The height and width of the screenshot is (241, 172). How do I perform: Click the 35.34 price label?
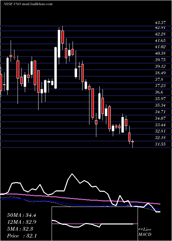(x=160, y=105)
